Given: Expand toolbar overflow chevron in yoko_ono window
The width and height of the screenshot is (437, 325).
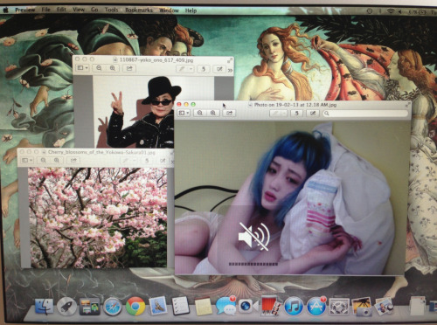Looking at the screenshot, I should point(230,70).
